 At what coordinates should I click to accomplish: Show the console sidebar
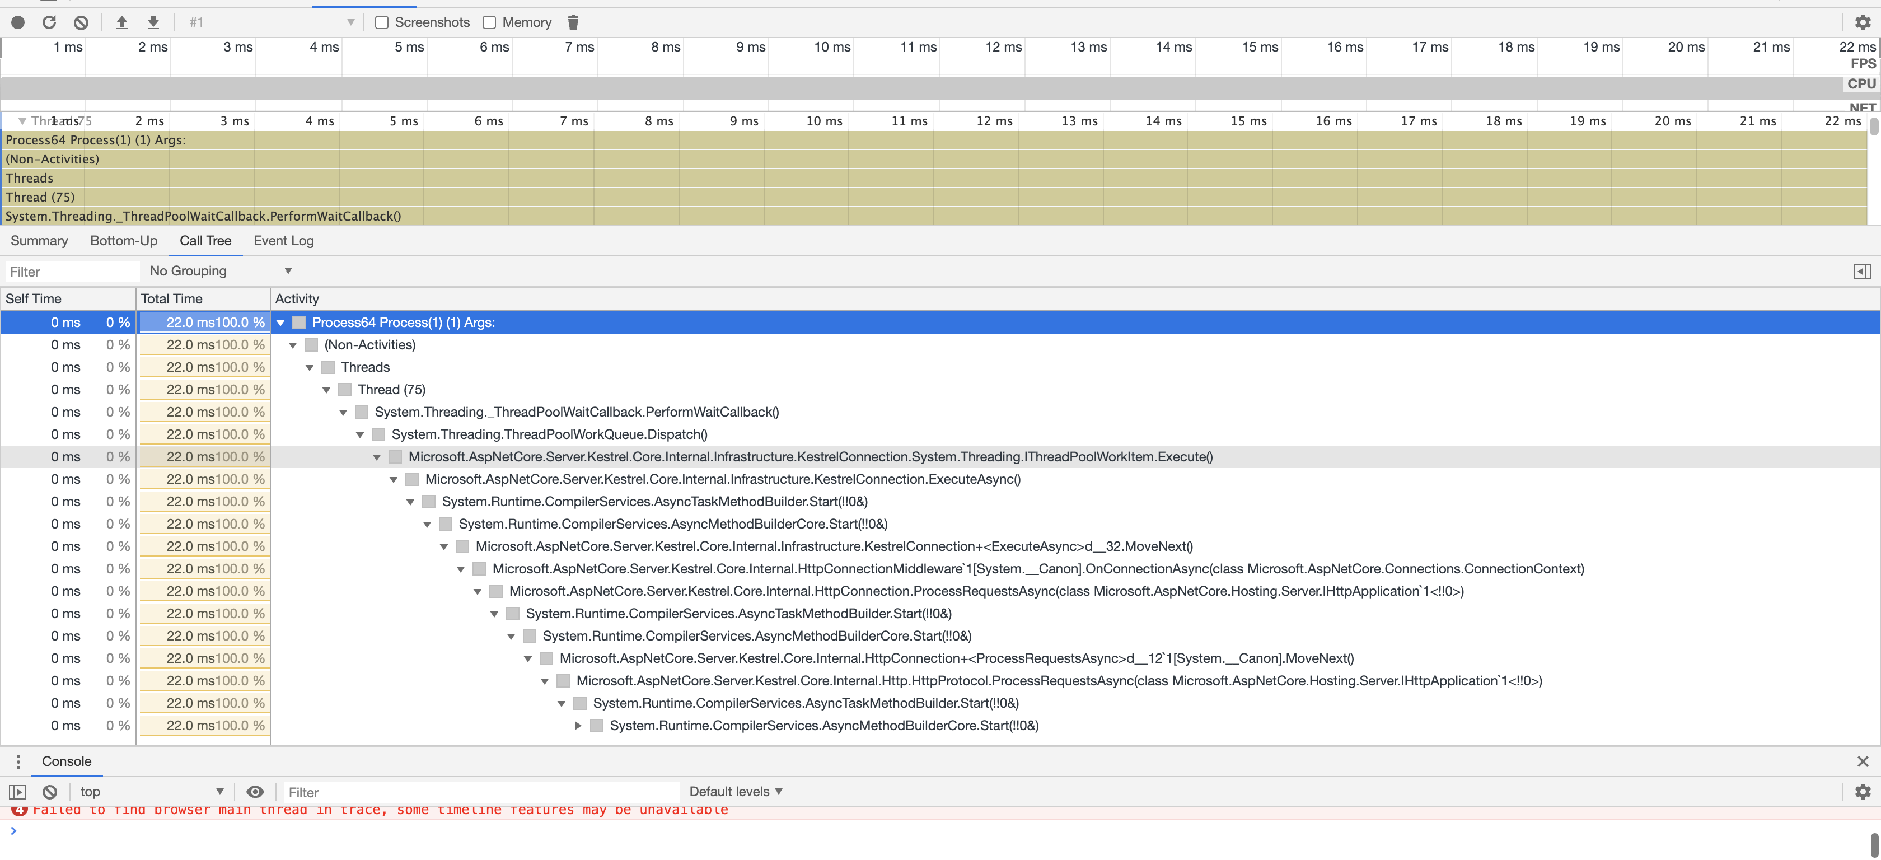click(x=17, y=792)
